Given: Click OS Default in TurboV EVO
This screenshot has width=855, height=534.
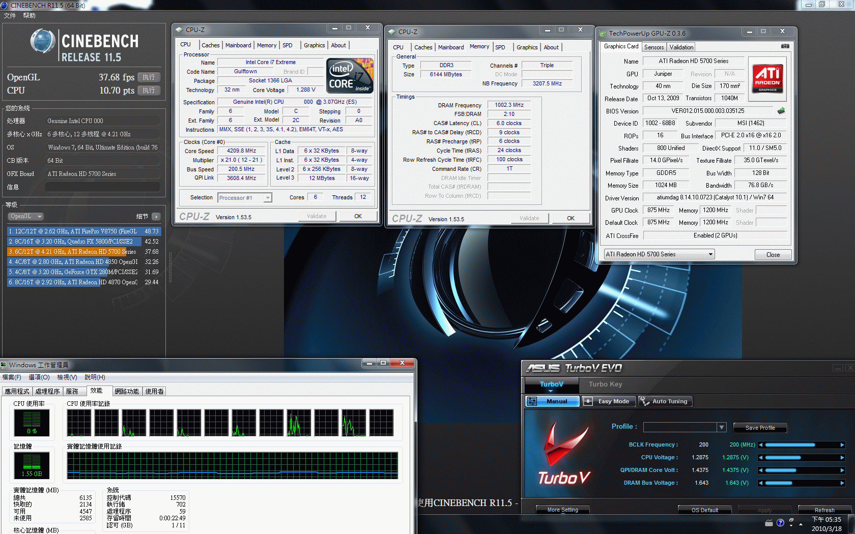Looking at the screenshot, I should pyautogui.click(x=705, y=510).
